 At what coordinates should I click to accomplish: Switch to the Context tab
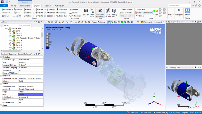25,2
